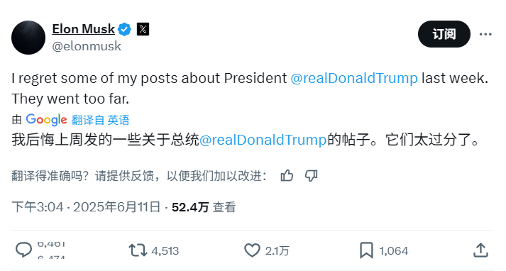Click the 翻译自 英语 translation link
This screenshot has height=271, width=506.
[x=100, y=120]
